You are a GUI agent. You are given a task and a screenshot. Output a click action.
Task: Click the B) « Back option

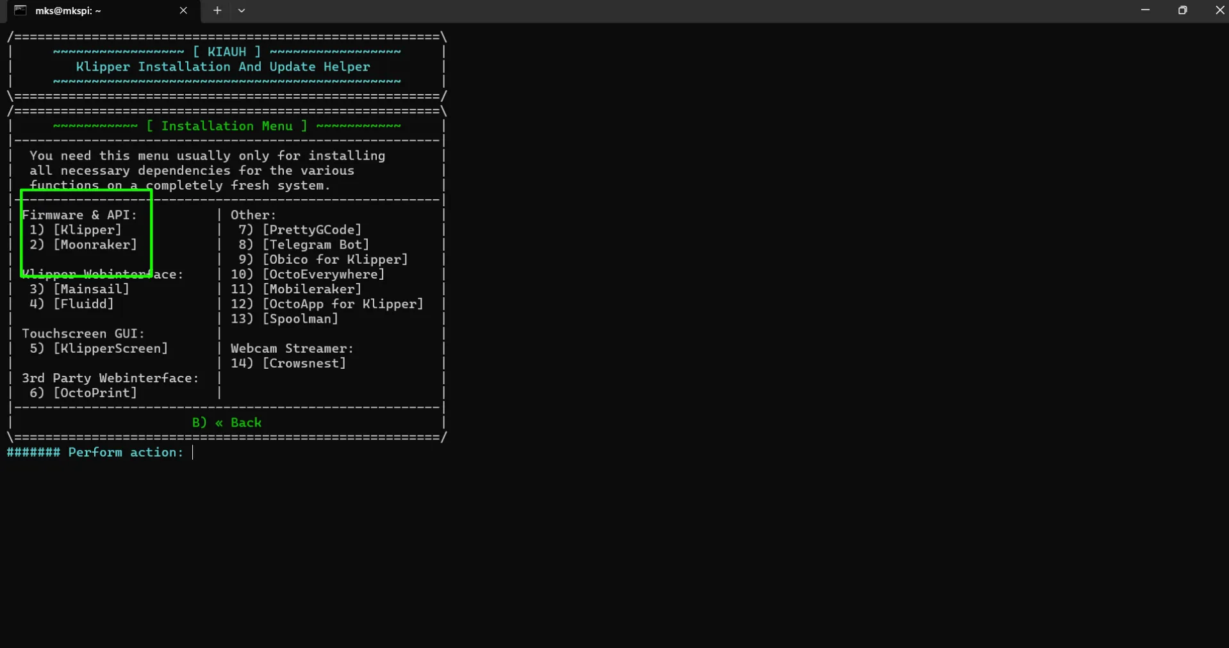pyautogui.click(x=227, y=423)
